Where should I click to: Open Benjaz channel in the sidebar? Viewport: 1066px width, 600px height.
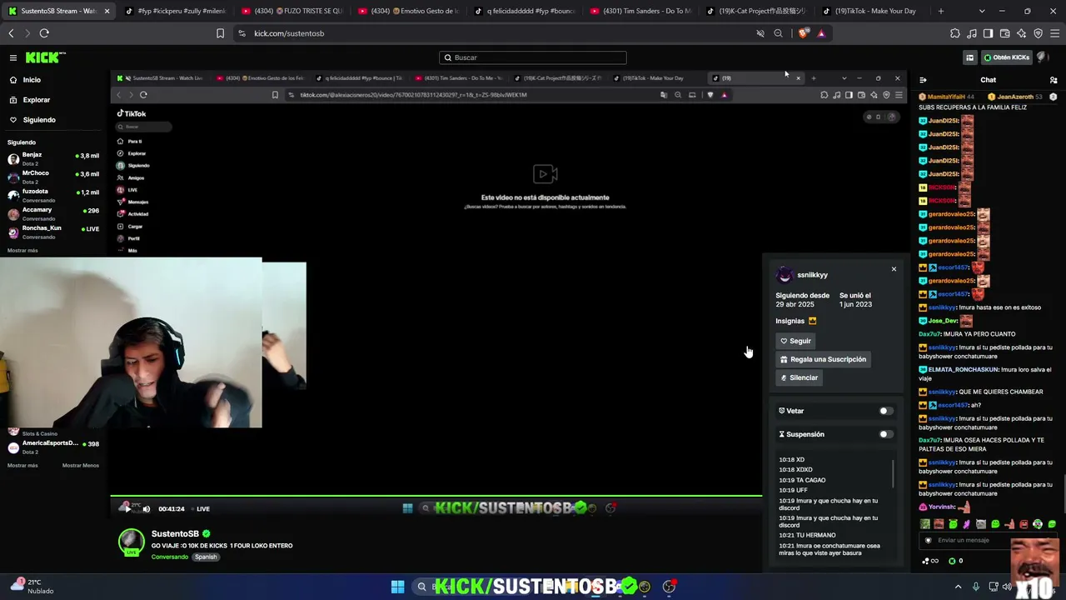coord(53,158)
